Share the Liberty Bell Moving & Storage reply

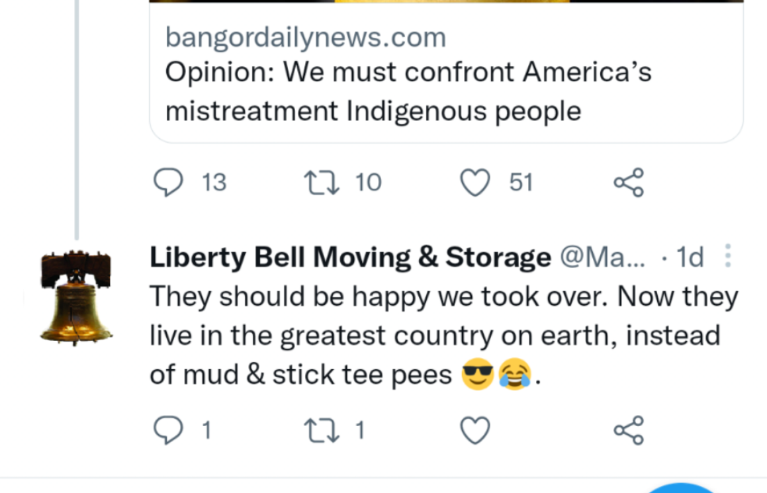(x=628, y=431)
